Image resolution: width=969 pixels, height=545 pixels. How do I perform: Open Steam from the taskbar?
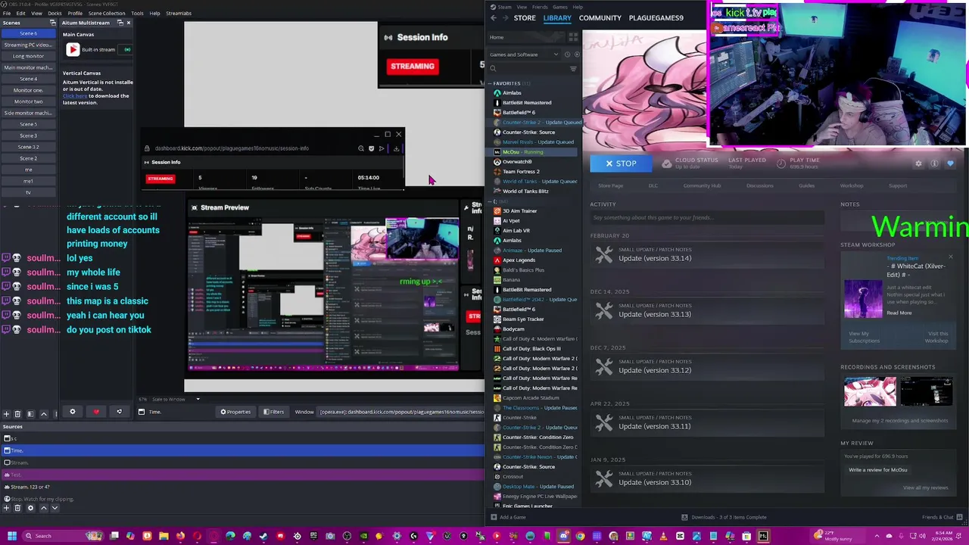[x=263, y=536]
